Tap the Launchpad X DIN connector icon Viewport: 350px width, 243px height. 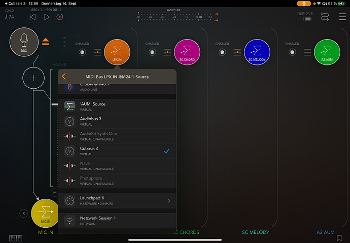click(69, 200)
